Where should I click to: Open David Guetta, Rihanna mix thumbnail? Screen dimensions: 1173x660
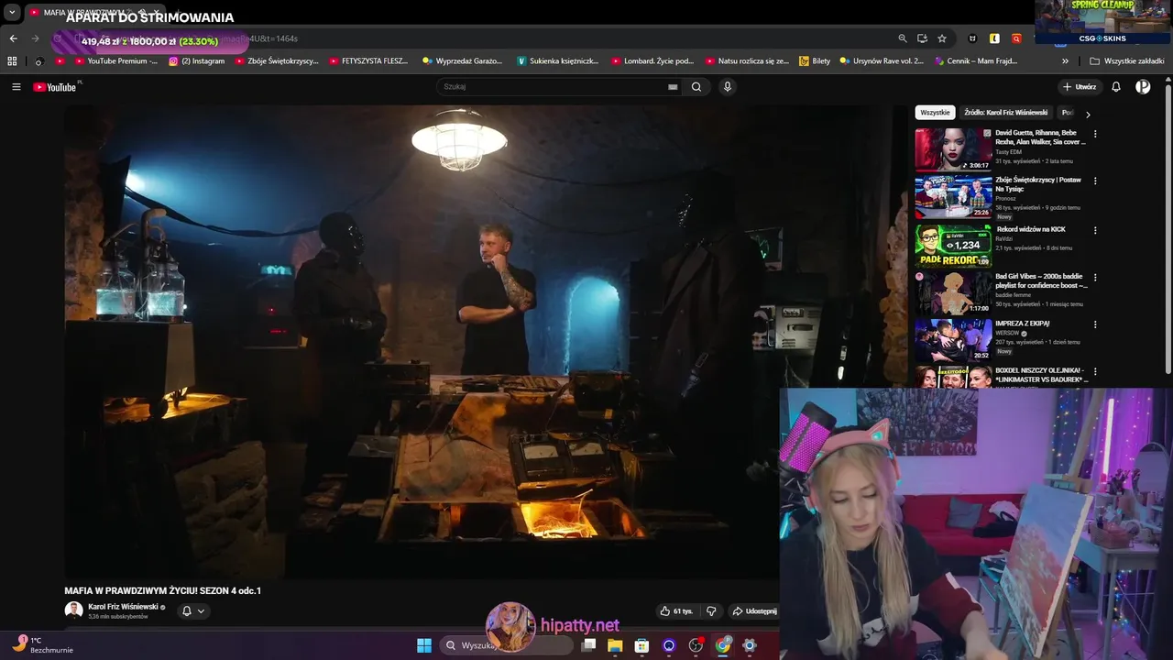(x=953, y=149)
